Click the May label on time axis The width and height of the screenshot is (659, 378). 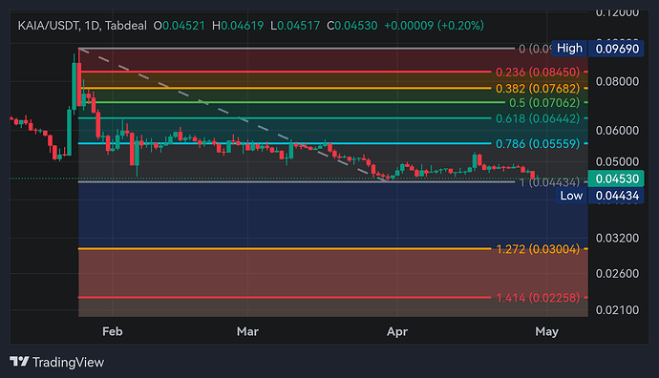547,332
